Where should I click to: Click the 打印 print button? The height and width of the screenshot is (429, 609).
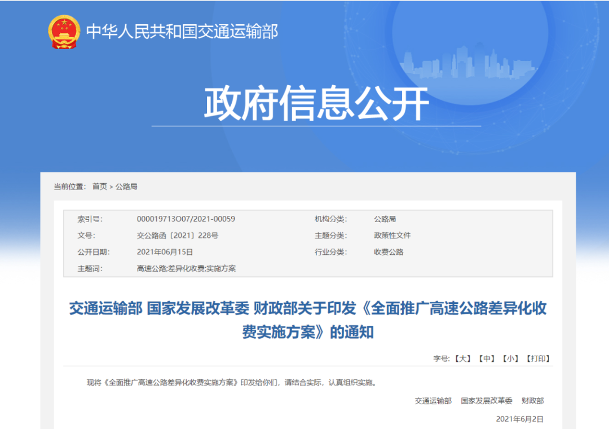click(x=538, y=359)
